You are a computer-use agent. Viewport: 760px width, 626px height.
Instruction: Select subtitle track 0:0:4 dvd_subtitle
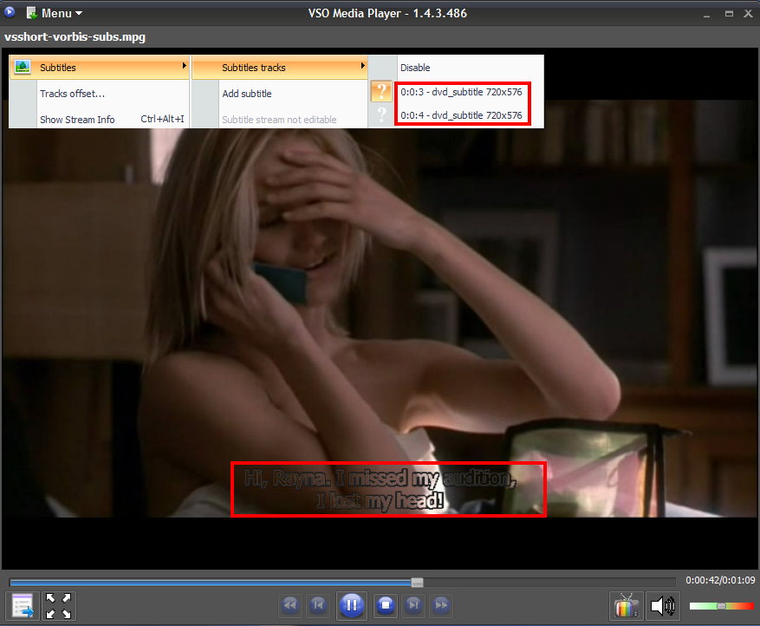click(461, 115)
